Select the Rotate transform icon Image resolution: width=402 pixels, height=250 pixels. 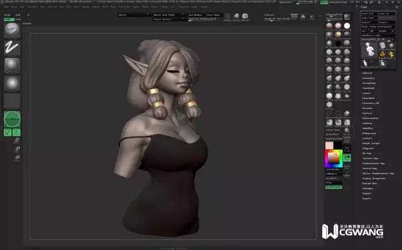(x=18, y=157)
